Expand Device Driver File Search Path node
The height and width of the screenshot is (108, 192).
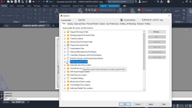[65, 42]
